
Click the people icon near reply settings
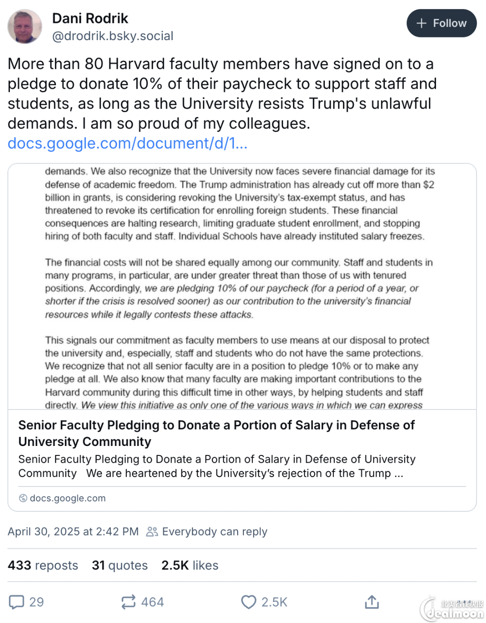tap(152, 532)
